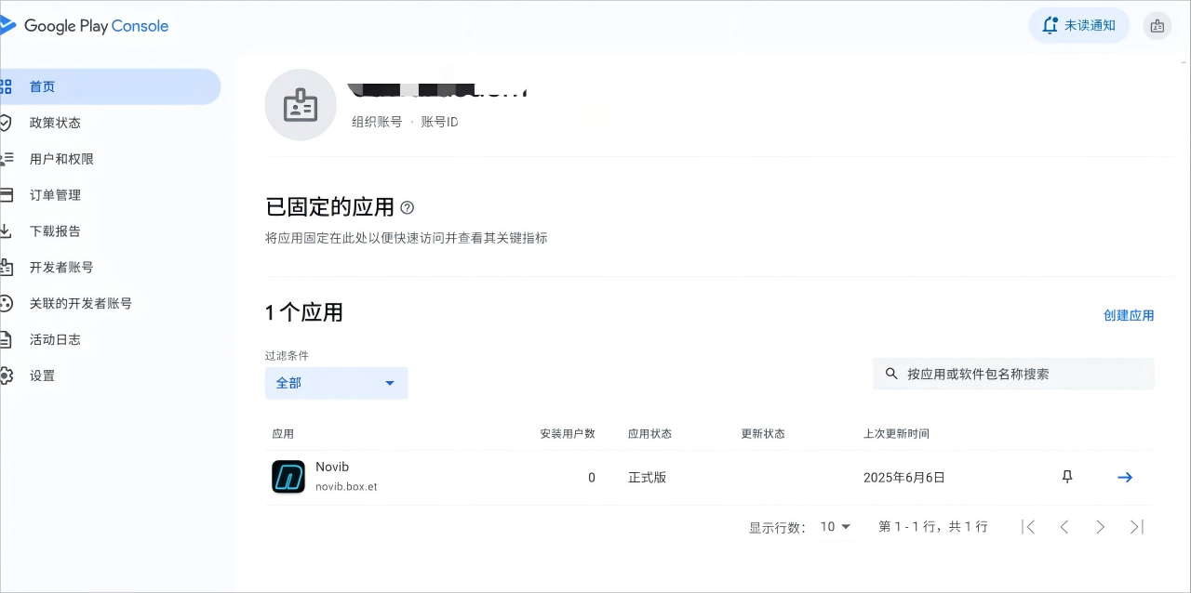Go to the next page arrow
The width and height of the screenshot is (1191, 593).
(x=1100, y=527)
